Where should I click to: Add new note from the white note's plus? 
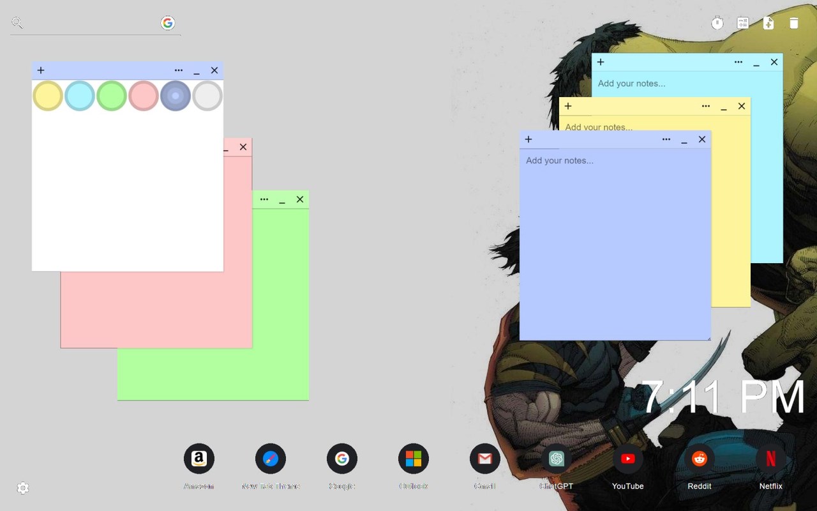coord(41,70)
